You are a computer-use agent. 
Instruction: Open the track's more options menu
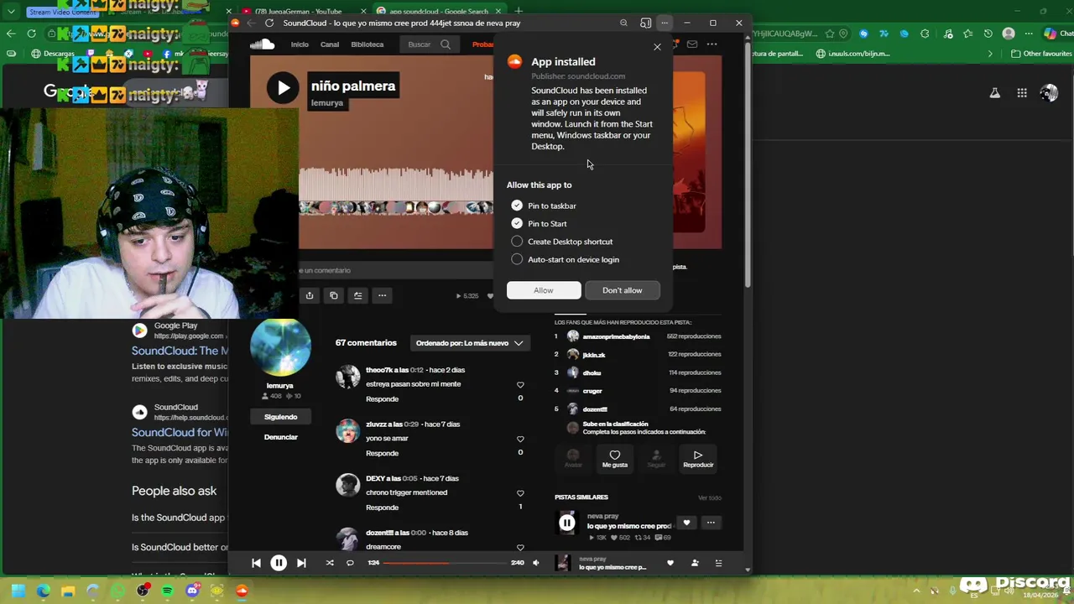382,295
